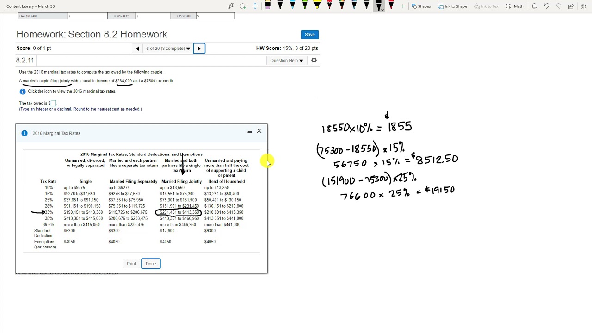592x333 pixels.
Task: Click the 'Married Filing Separately' column header
Action: tap(134, 181)
